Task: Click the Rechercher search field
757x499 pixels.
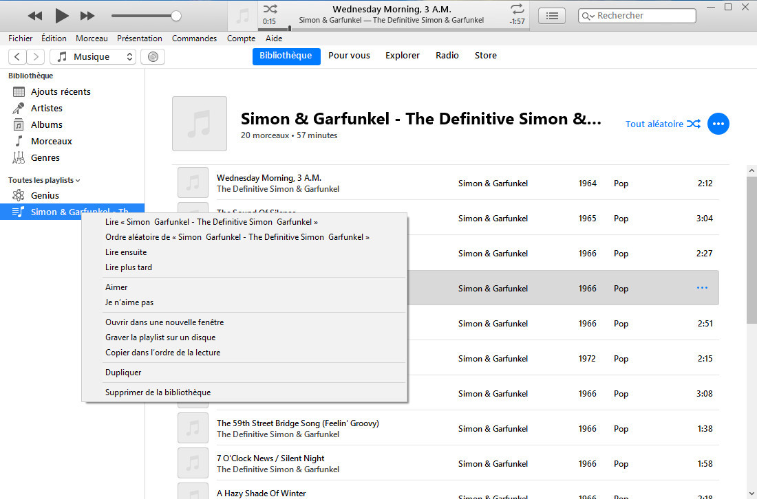Action: tap(637, 16)
